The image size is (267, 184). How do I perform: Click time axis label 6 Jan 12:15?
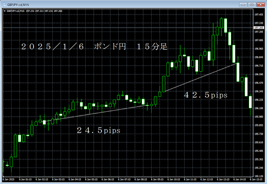[207, 179]
